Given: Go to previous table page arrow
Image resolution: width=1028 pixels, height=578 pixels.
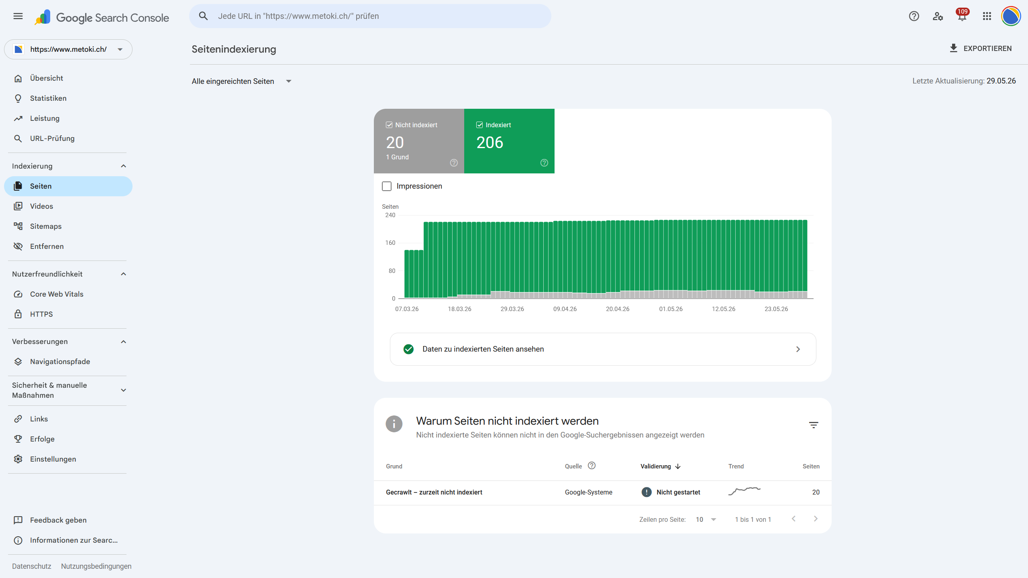Looking at the screenshot, I should coord(793,519).
